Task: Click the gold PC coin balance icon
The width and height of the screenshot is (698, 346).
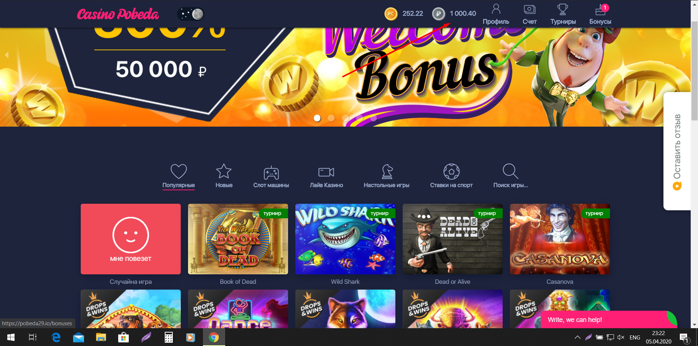Action: point(391,14)
